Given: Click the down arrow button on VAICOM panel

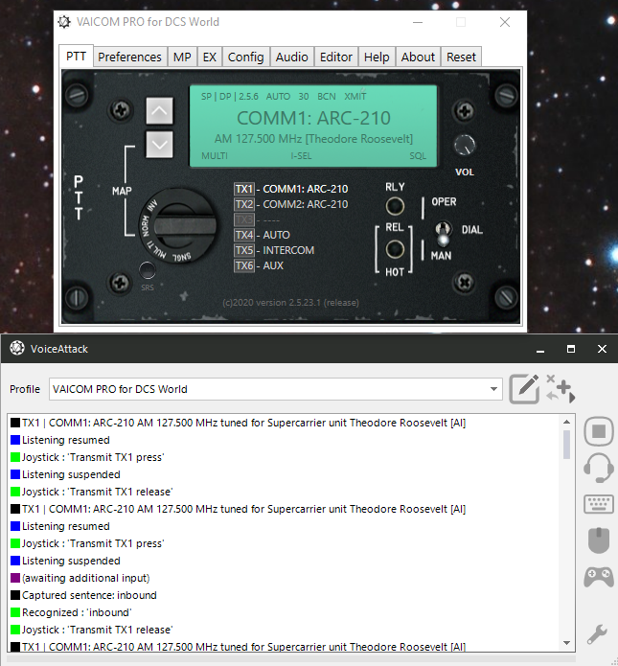Looking at the screenshot, I should 159,145.
